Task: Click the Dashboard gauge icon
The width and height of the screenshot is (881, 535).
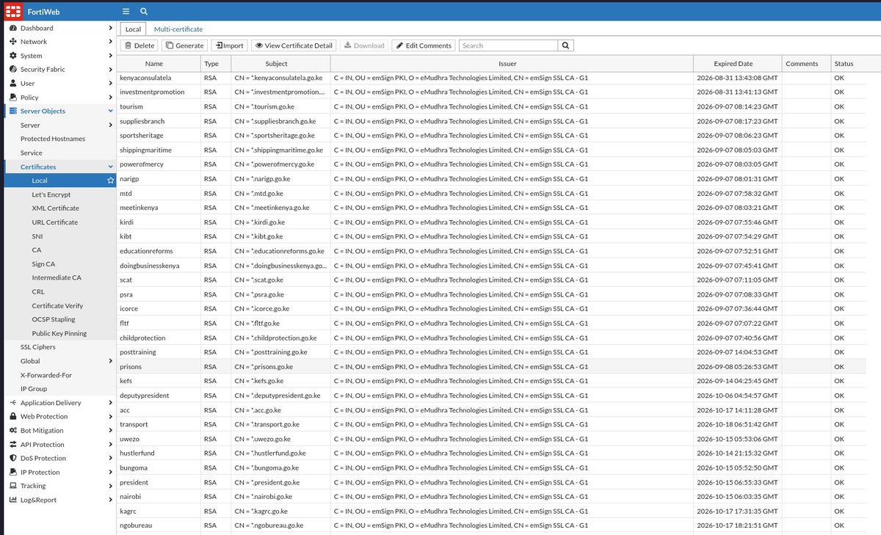Action: [13, 28]
